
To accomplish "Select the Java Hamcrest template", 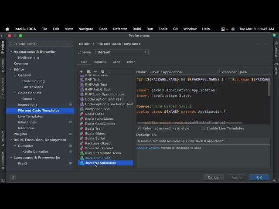I will 105,158.
